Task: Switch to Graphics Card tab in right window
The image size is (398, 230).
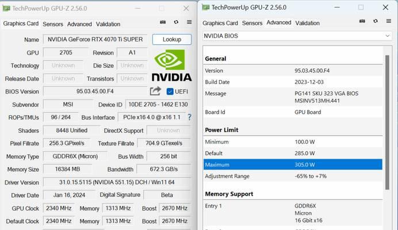Action: coord(220,23)
